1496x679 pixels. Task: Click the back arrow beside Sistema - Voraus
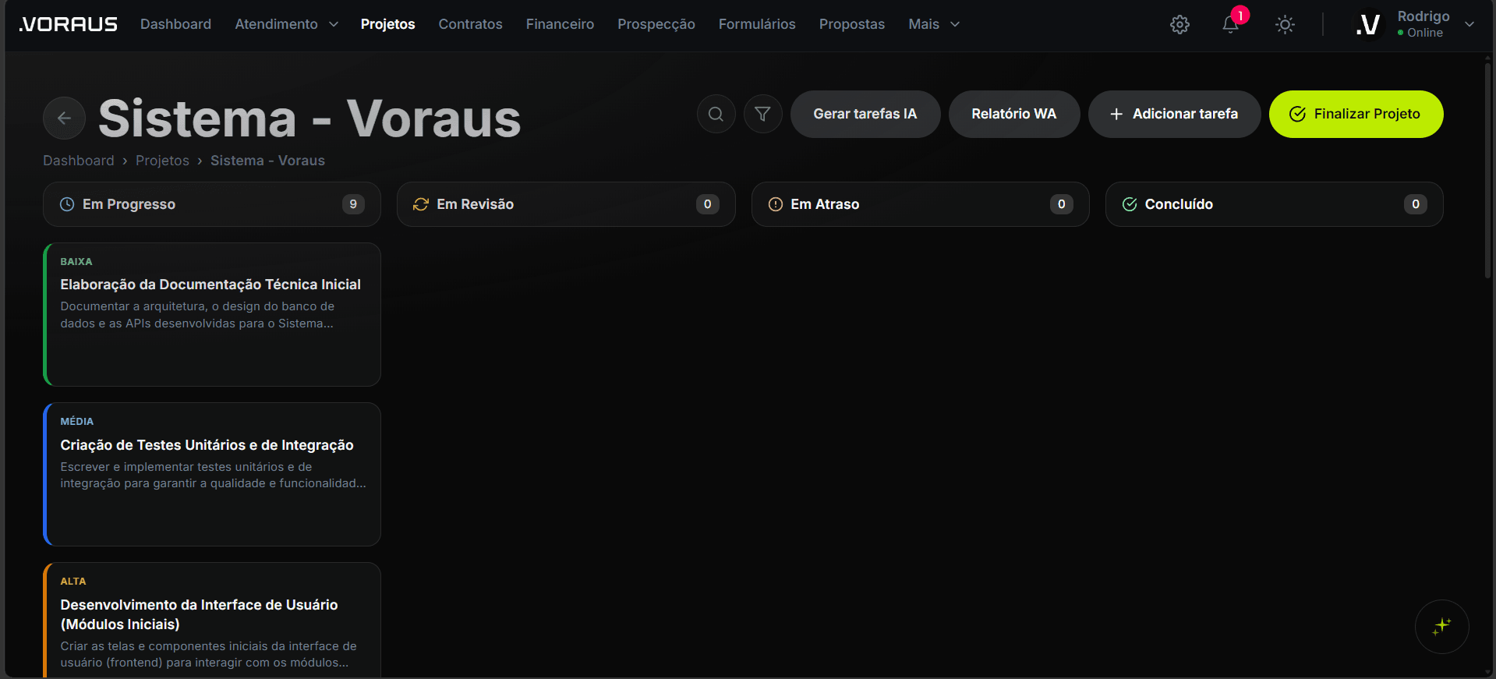[x=64, y=118]
